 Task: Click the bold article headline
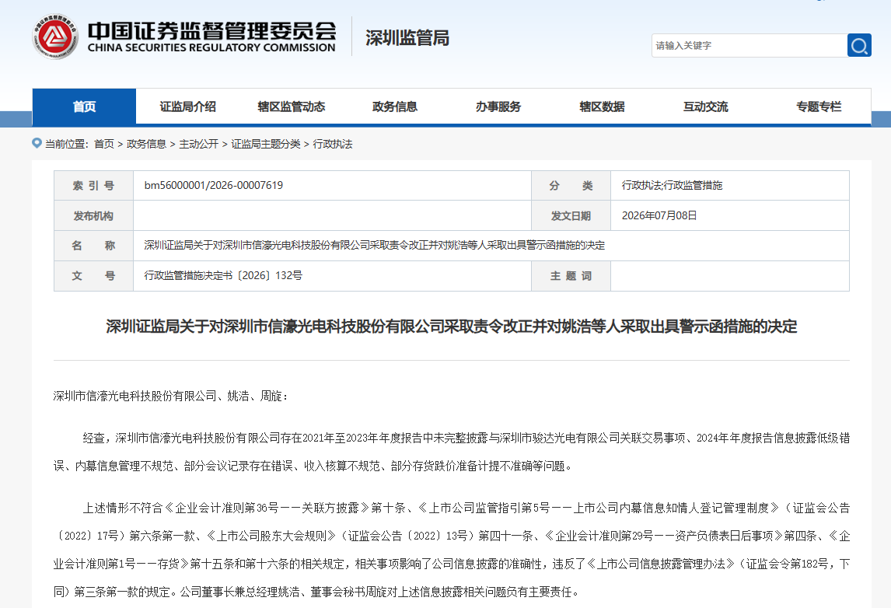451,327
